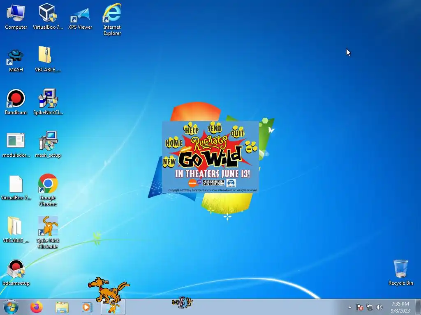Select the VBCABLE folder icon near bottom

coord(16,230)
